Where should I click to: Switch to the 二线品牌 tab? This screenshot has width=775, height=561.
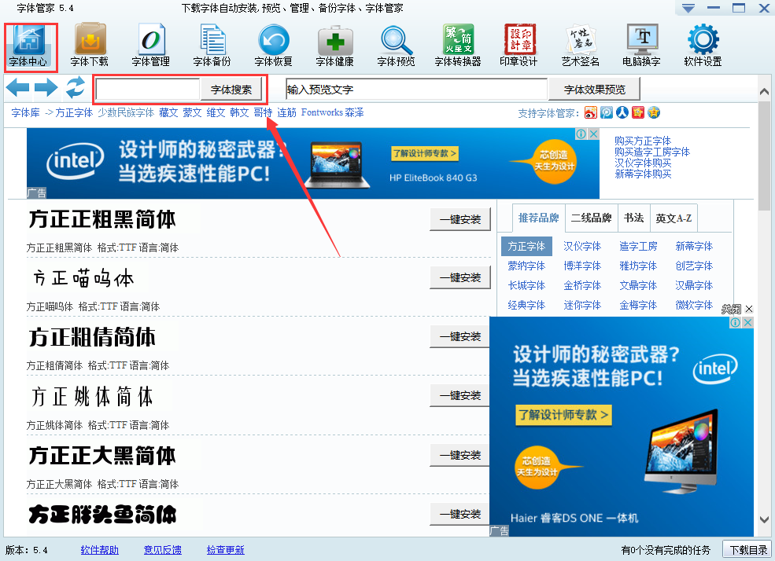coord(592,218)
